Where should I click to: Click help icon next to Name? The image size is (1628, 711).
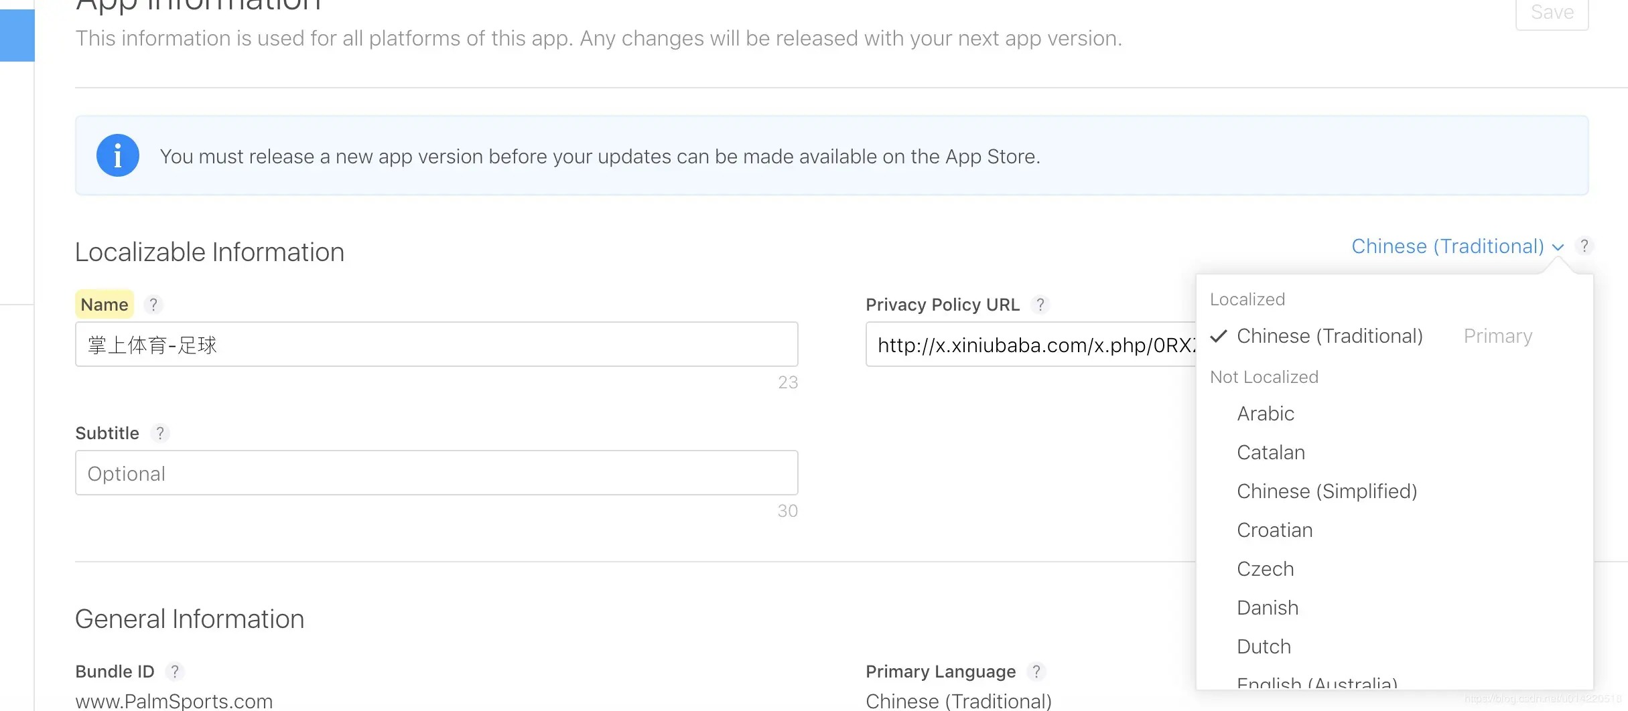click(153, 305)
